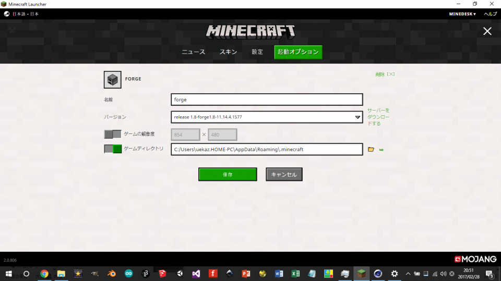Screen dimensions: 501x281
Task: Switch to スキン tab
Action: 228,52
